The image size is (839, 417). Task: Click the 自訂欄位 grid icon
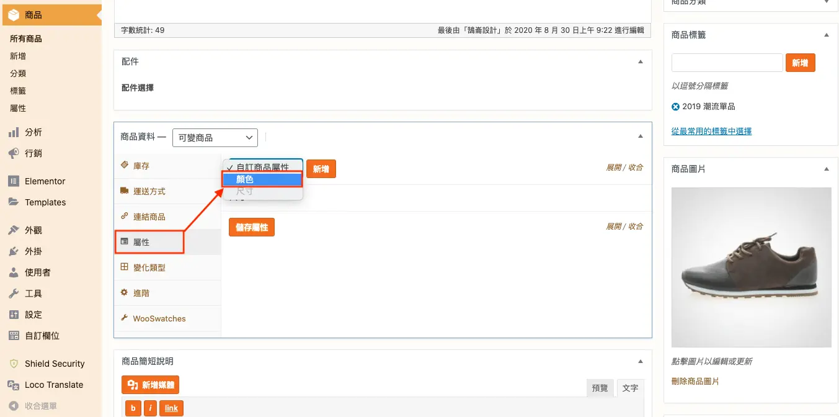click(x=14, y=336)
